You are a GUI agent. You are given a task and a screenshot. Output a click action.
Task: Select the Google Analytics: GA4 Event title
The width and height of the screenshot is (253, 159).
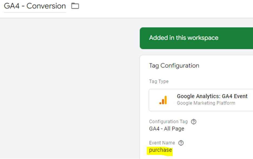(x=212, y=96)
